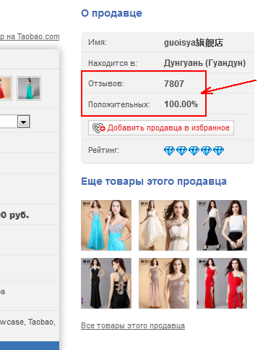Open the white top black skirt product

222,225
